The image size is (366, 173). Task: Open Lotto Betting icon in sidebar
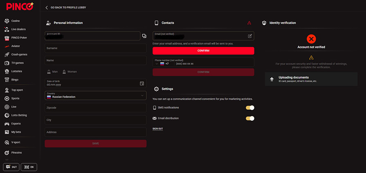(x=7, y=115)
